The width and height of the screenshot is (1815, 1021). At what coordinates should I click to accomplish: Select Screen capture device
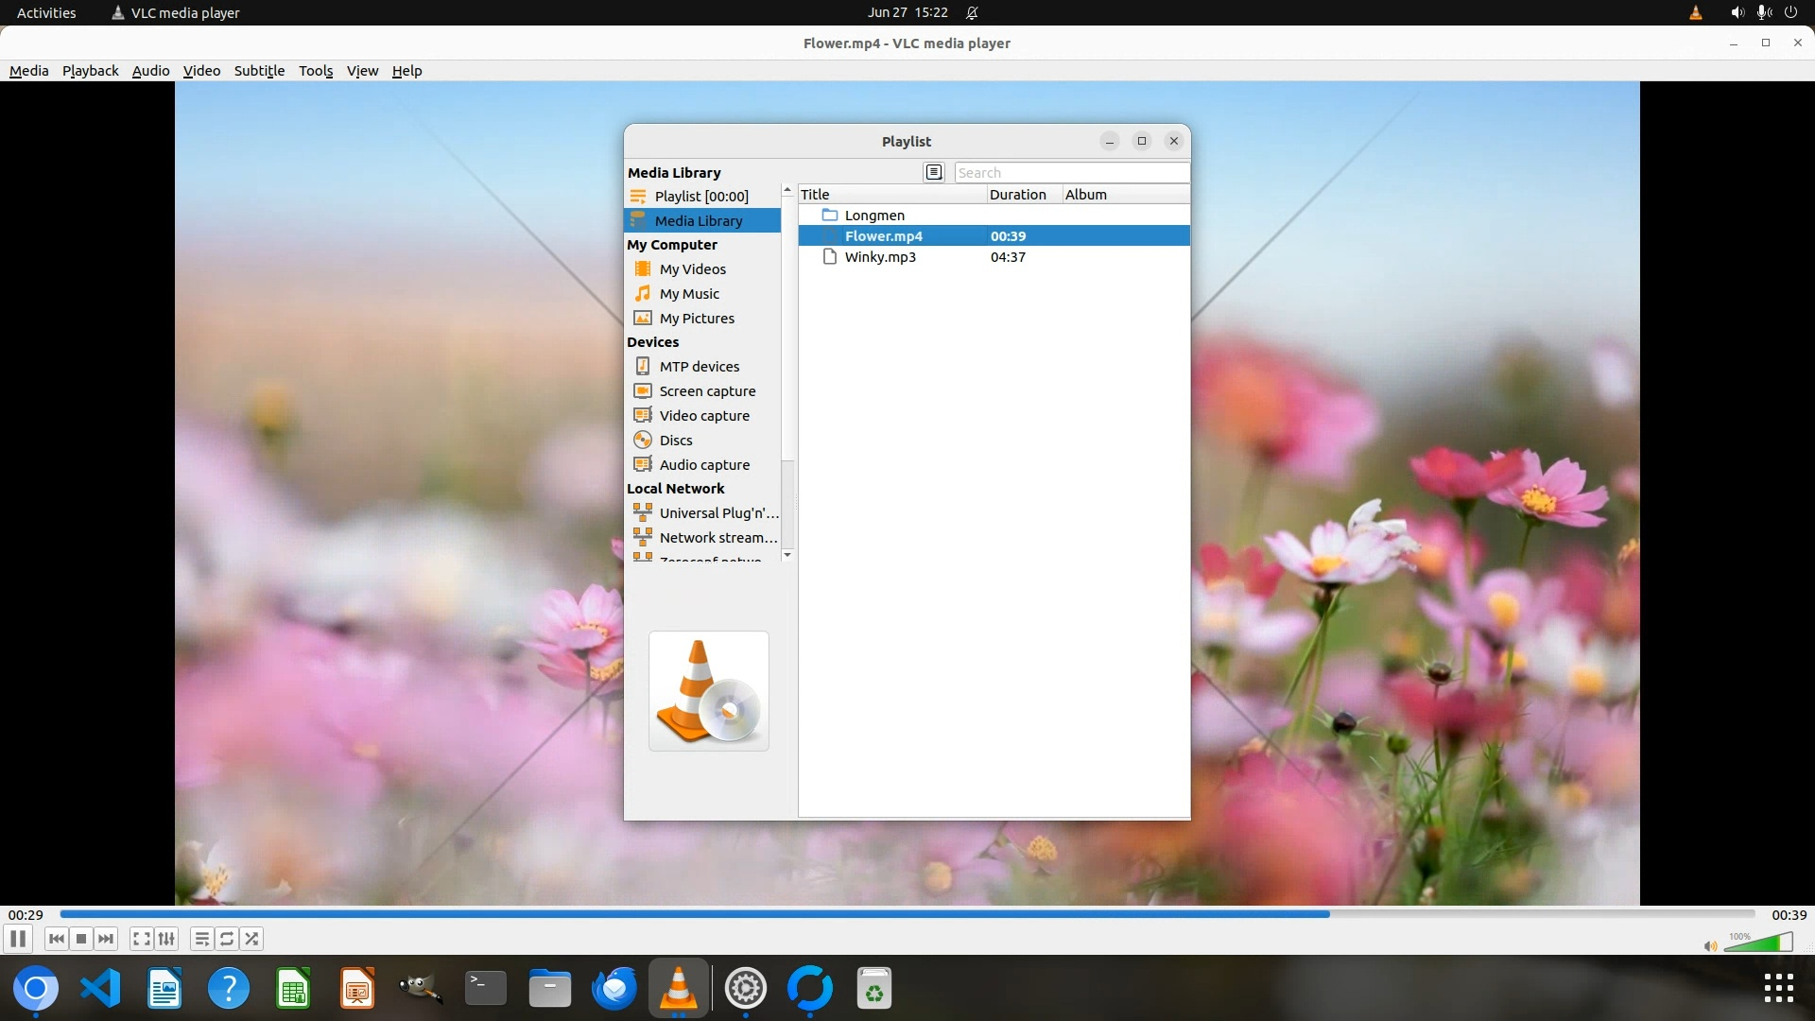coord(707,391)
